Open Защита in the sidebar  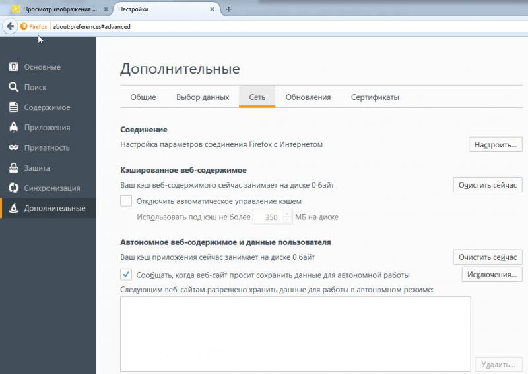[48, 168]
